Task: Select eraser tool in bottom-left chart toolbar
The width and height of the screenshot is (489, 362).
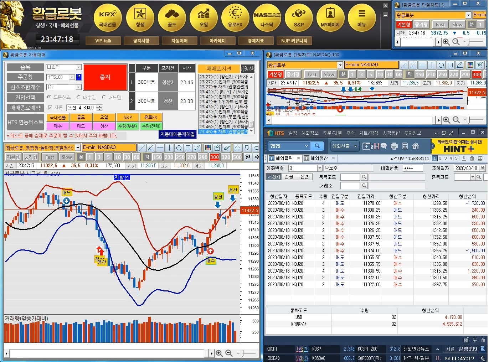Action: [226, 148]
